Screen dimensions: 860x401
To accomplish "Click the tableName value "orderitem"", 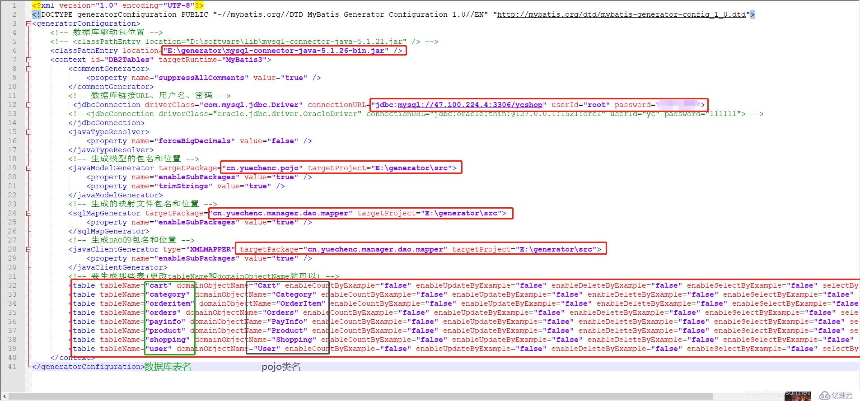I will (x=170, y=303).
